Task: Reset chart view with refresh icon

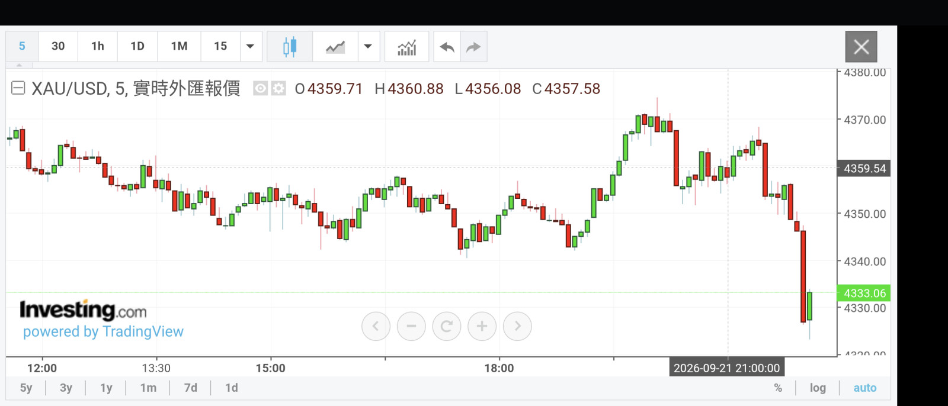Action: coord(447,326)
